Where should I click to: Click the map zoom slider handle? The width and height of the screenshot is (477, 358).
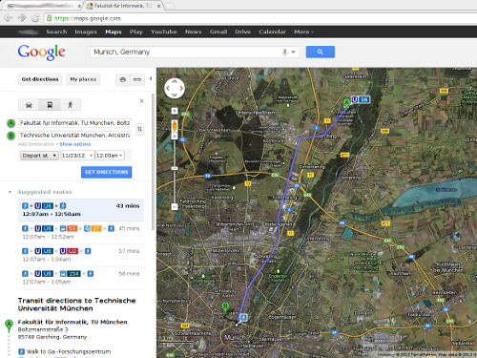coord(175,168)
